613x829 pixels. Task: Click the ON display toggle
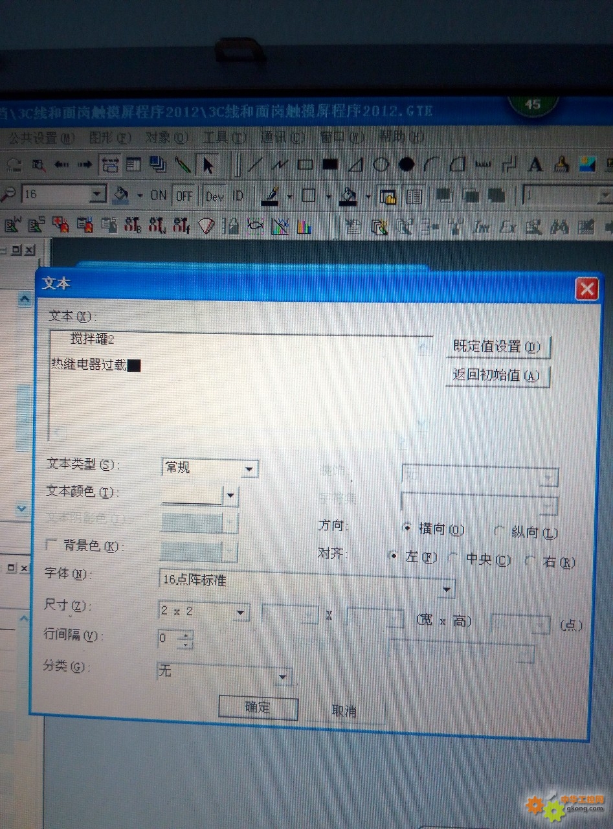coord(159,195)
